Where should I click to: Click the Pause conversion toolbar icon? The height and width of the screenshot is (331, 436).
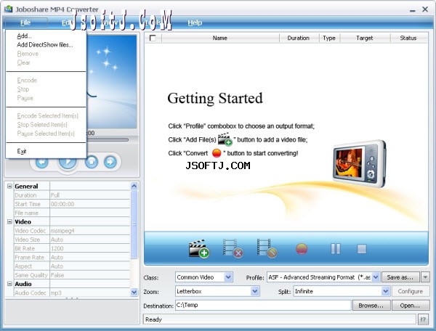point(336,249)
